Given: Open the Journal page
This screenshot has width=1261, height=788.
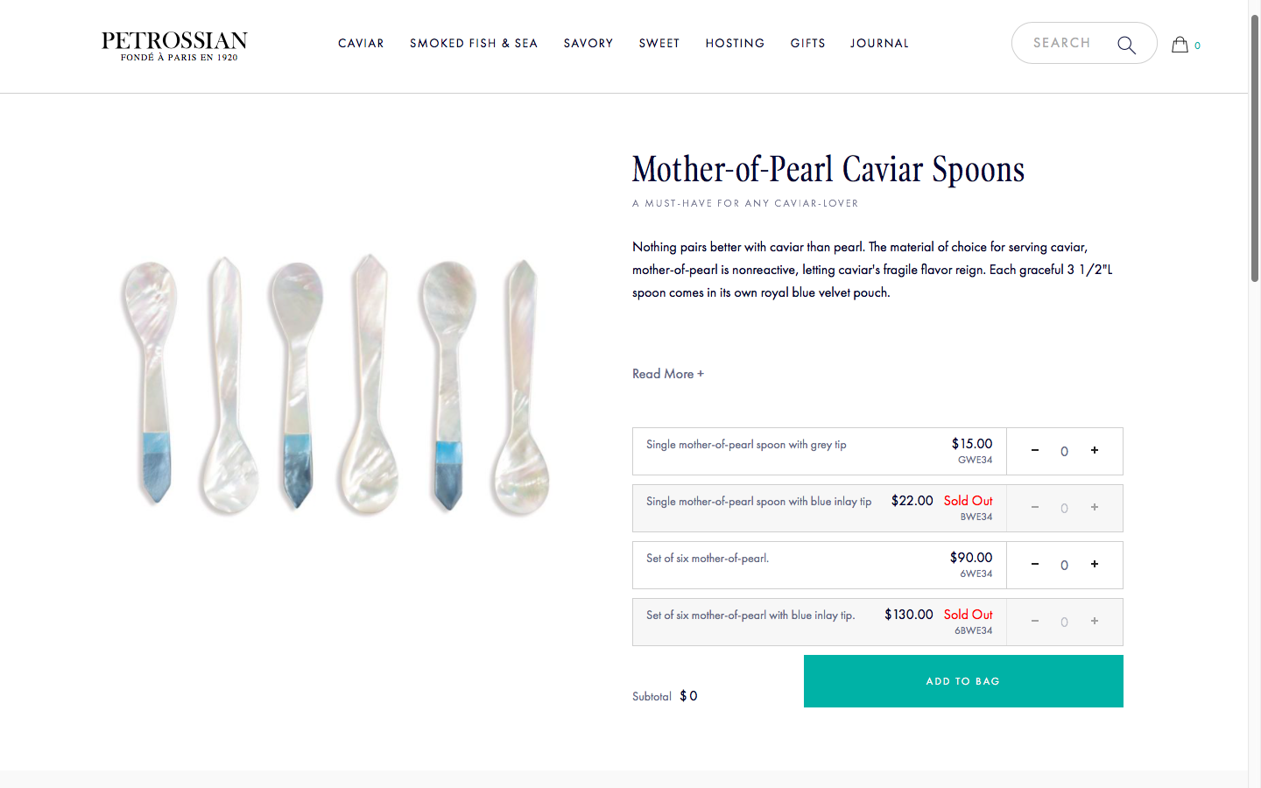Looking at the screenshot, I should (x=879, y=43).
